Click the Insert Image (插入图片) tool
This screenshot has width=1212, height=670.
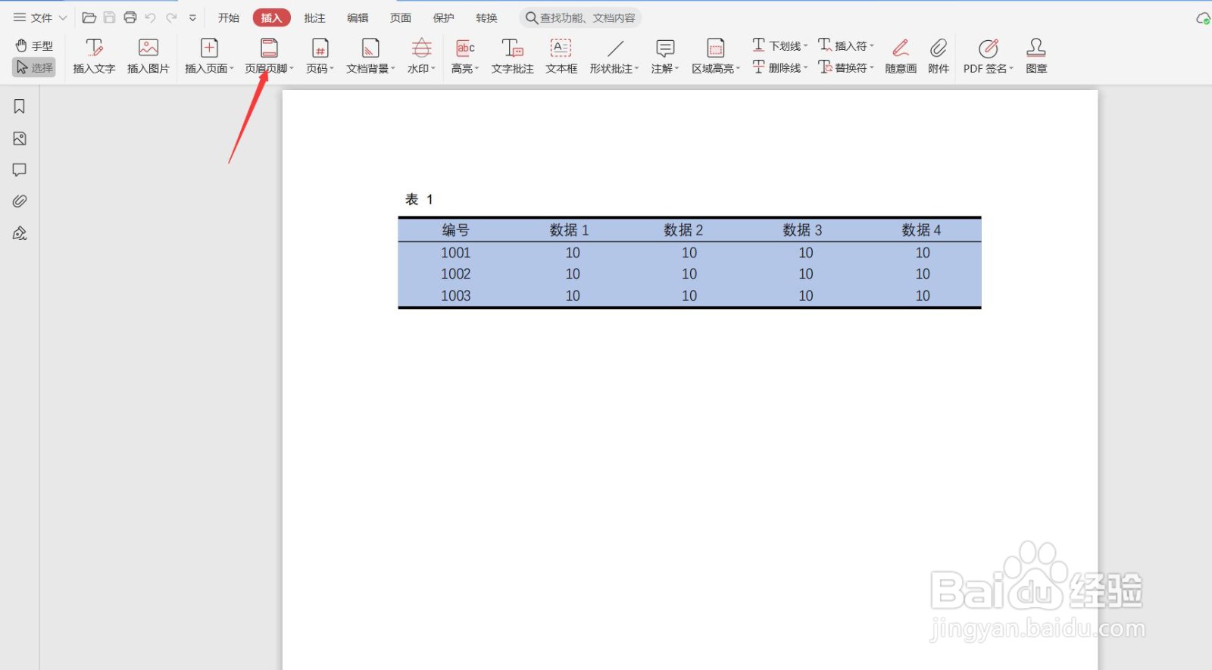[x=148, y=56]
